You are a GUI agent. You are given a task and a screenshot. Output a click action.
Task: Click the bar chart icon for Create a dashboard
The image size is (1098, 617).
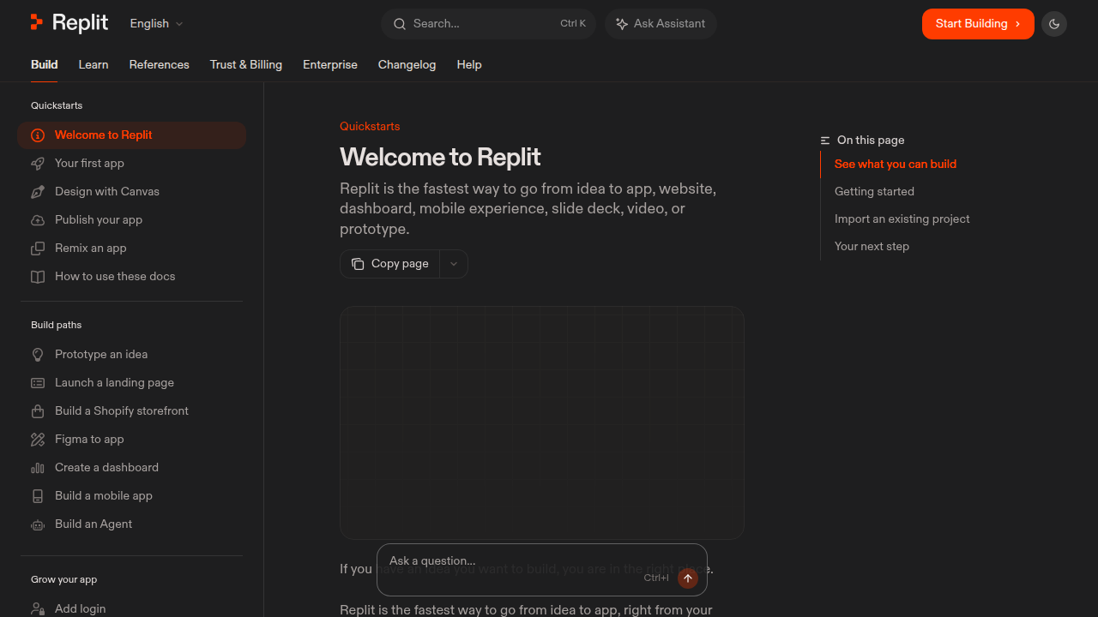coord(38,468)
